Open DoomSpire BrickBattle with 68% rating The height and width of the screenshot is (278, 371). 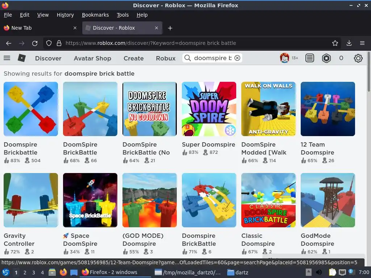click(x=90, y=109)
